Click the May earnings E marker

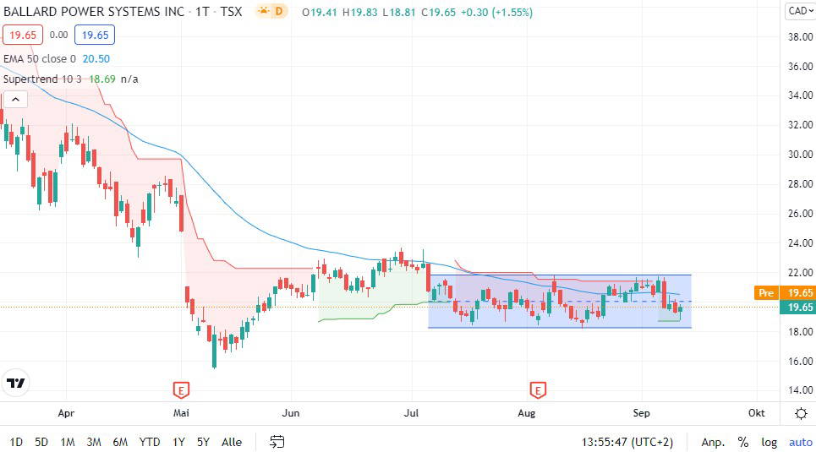click(181, 389)
